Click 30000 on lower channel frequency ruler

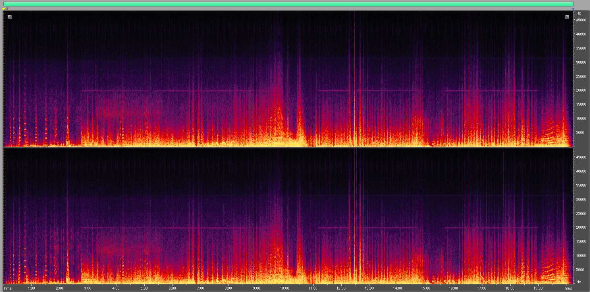click(x=580, y=199)
